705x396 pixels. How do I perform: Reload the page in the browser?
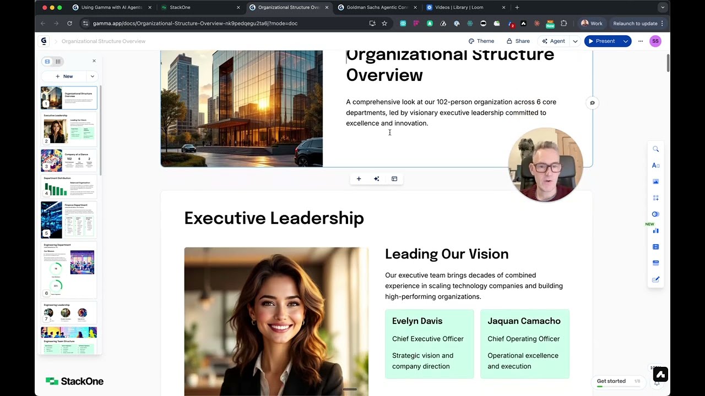coord(69,23)
